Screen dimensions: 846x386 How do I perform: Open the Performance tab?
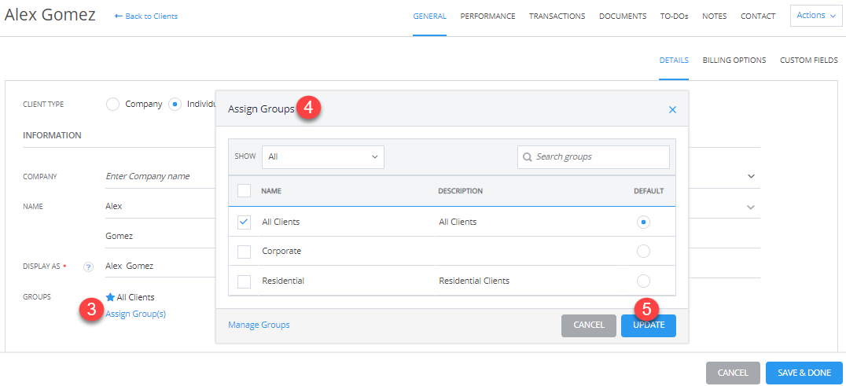point(487,17)
